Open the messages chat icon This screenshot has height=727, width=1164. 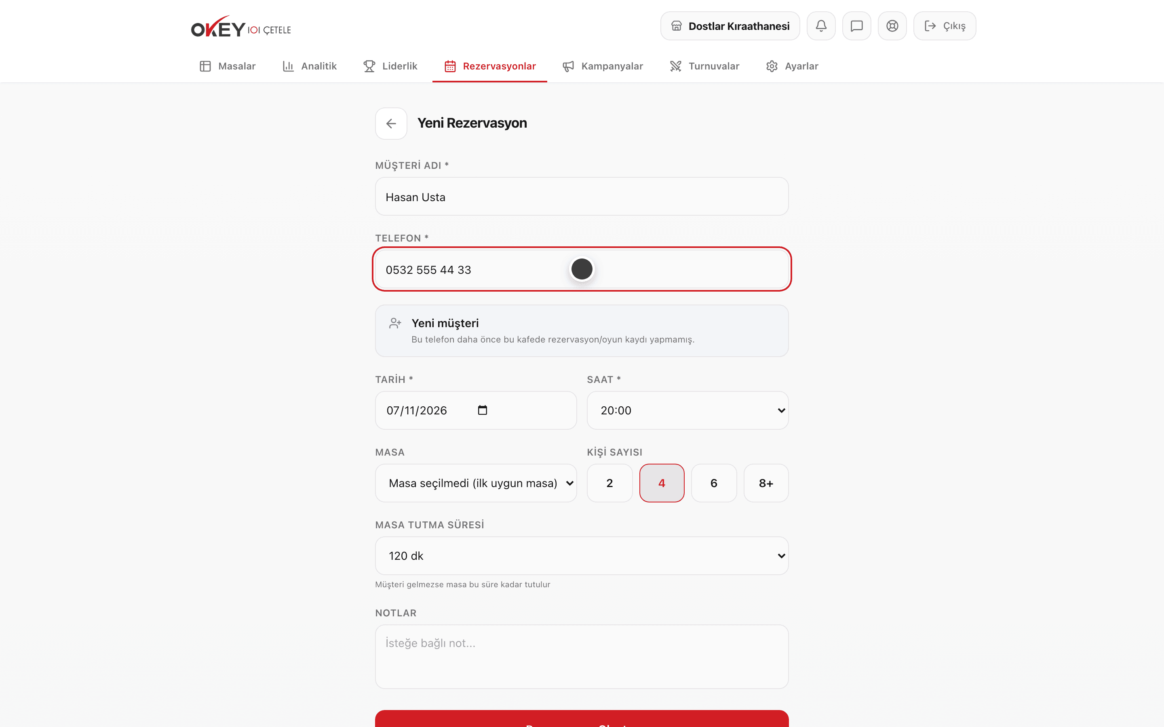(x=857, y=26)
